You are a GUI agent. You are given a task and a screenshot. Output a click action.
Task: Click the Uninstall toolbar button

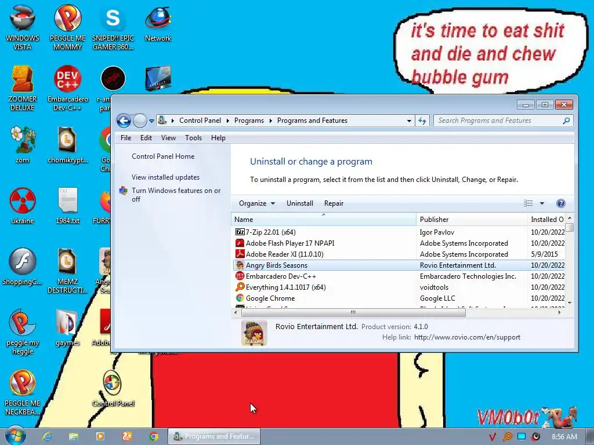click(300, 203)
